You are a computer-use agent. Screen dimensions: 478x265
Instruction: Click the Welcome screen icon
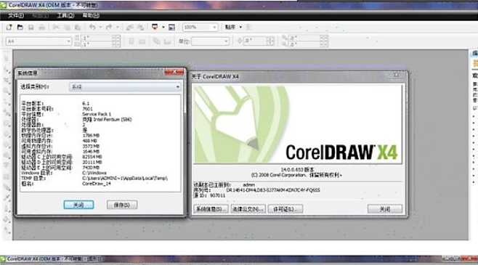click(171, 28)
